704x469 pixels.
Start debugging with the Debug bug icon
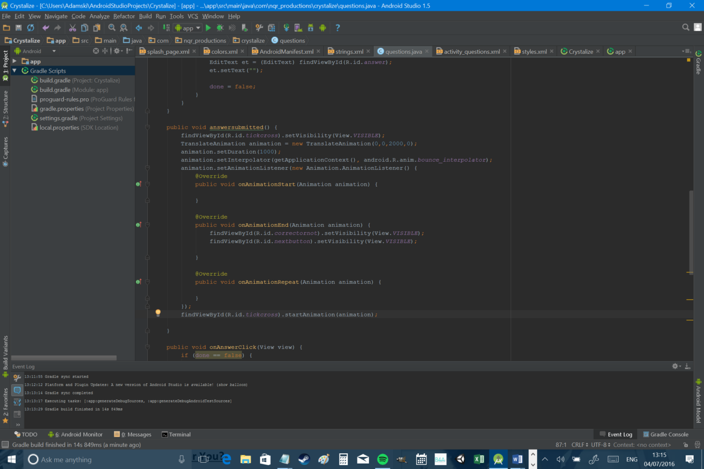click(x=220, y=28)
